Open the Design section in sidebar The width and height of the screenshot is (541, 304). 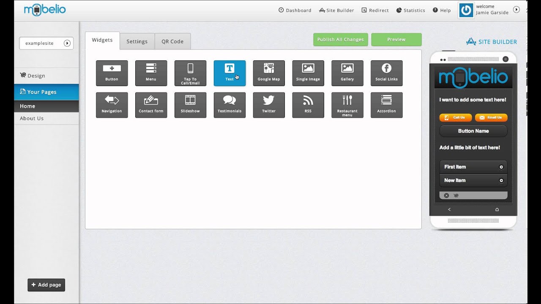pyautogui.click(x=46, y=76)
